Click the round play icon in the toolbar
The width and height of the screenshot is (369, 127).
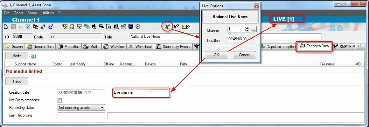click(138, 27)
